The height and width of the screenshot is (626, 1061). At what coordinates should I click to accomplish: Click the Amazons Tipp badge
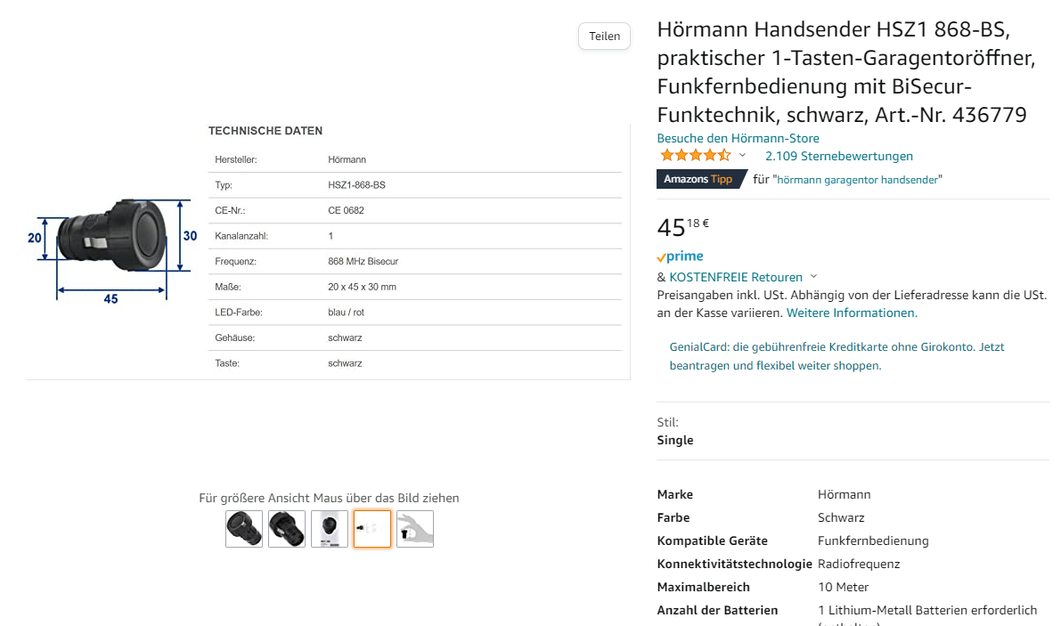700,179
